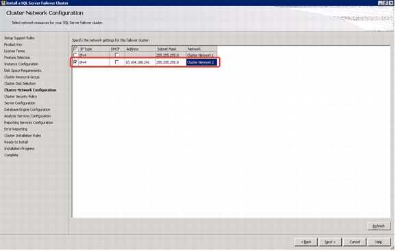Select Product Key step
This screenshot has width=396, height=252.
point(13,44)
